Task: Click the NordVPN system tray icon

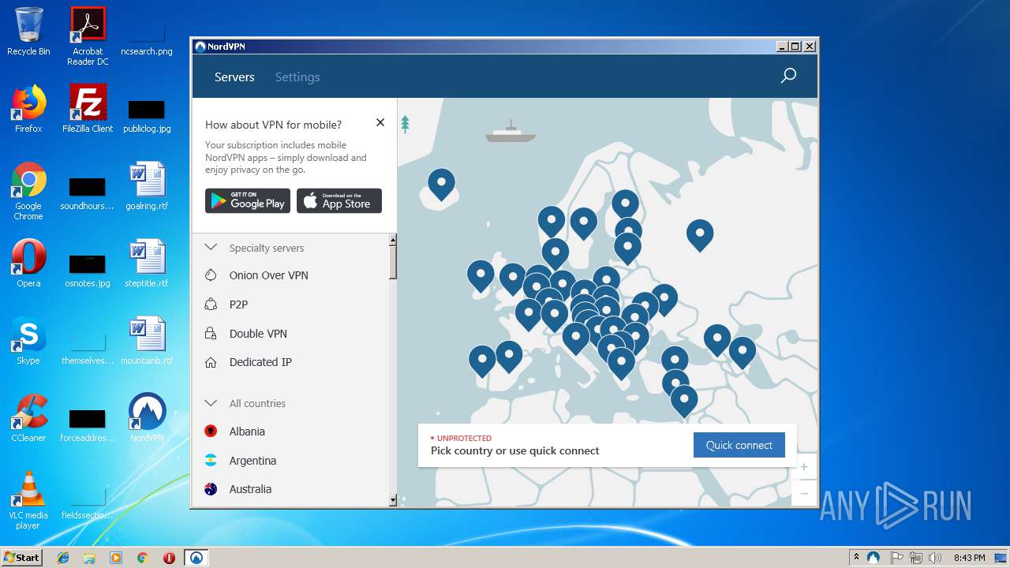Action: coord(873,558)
